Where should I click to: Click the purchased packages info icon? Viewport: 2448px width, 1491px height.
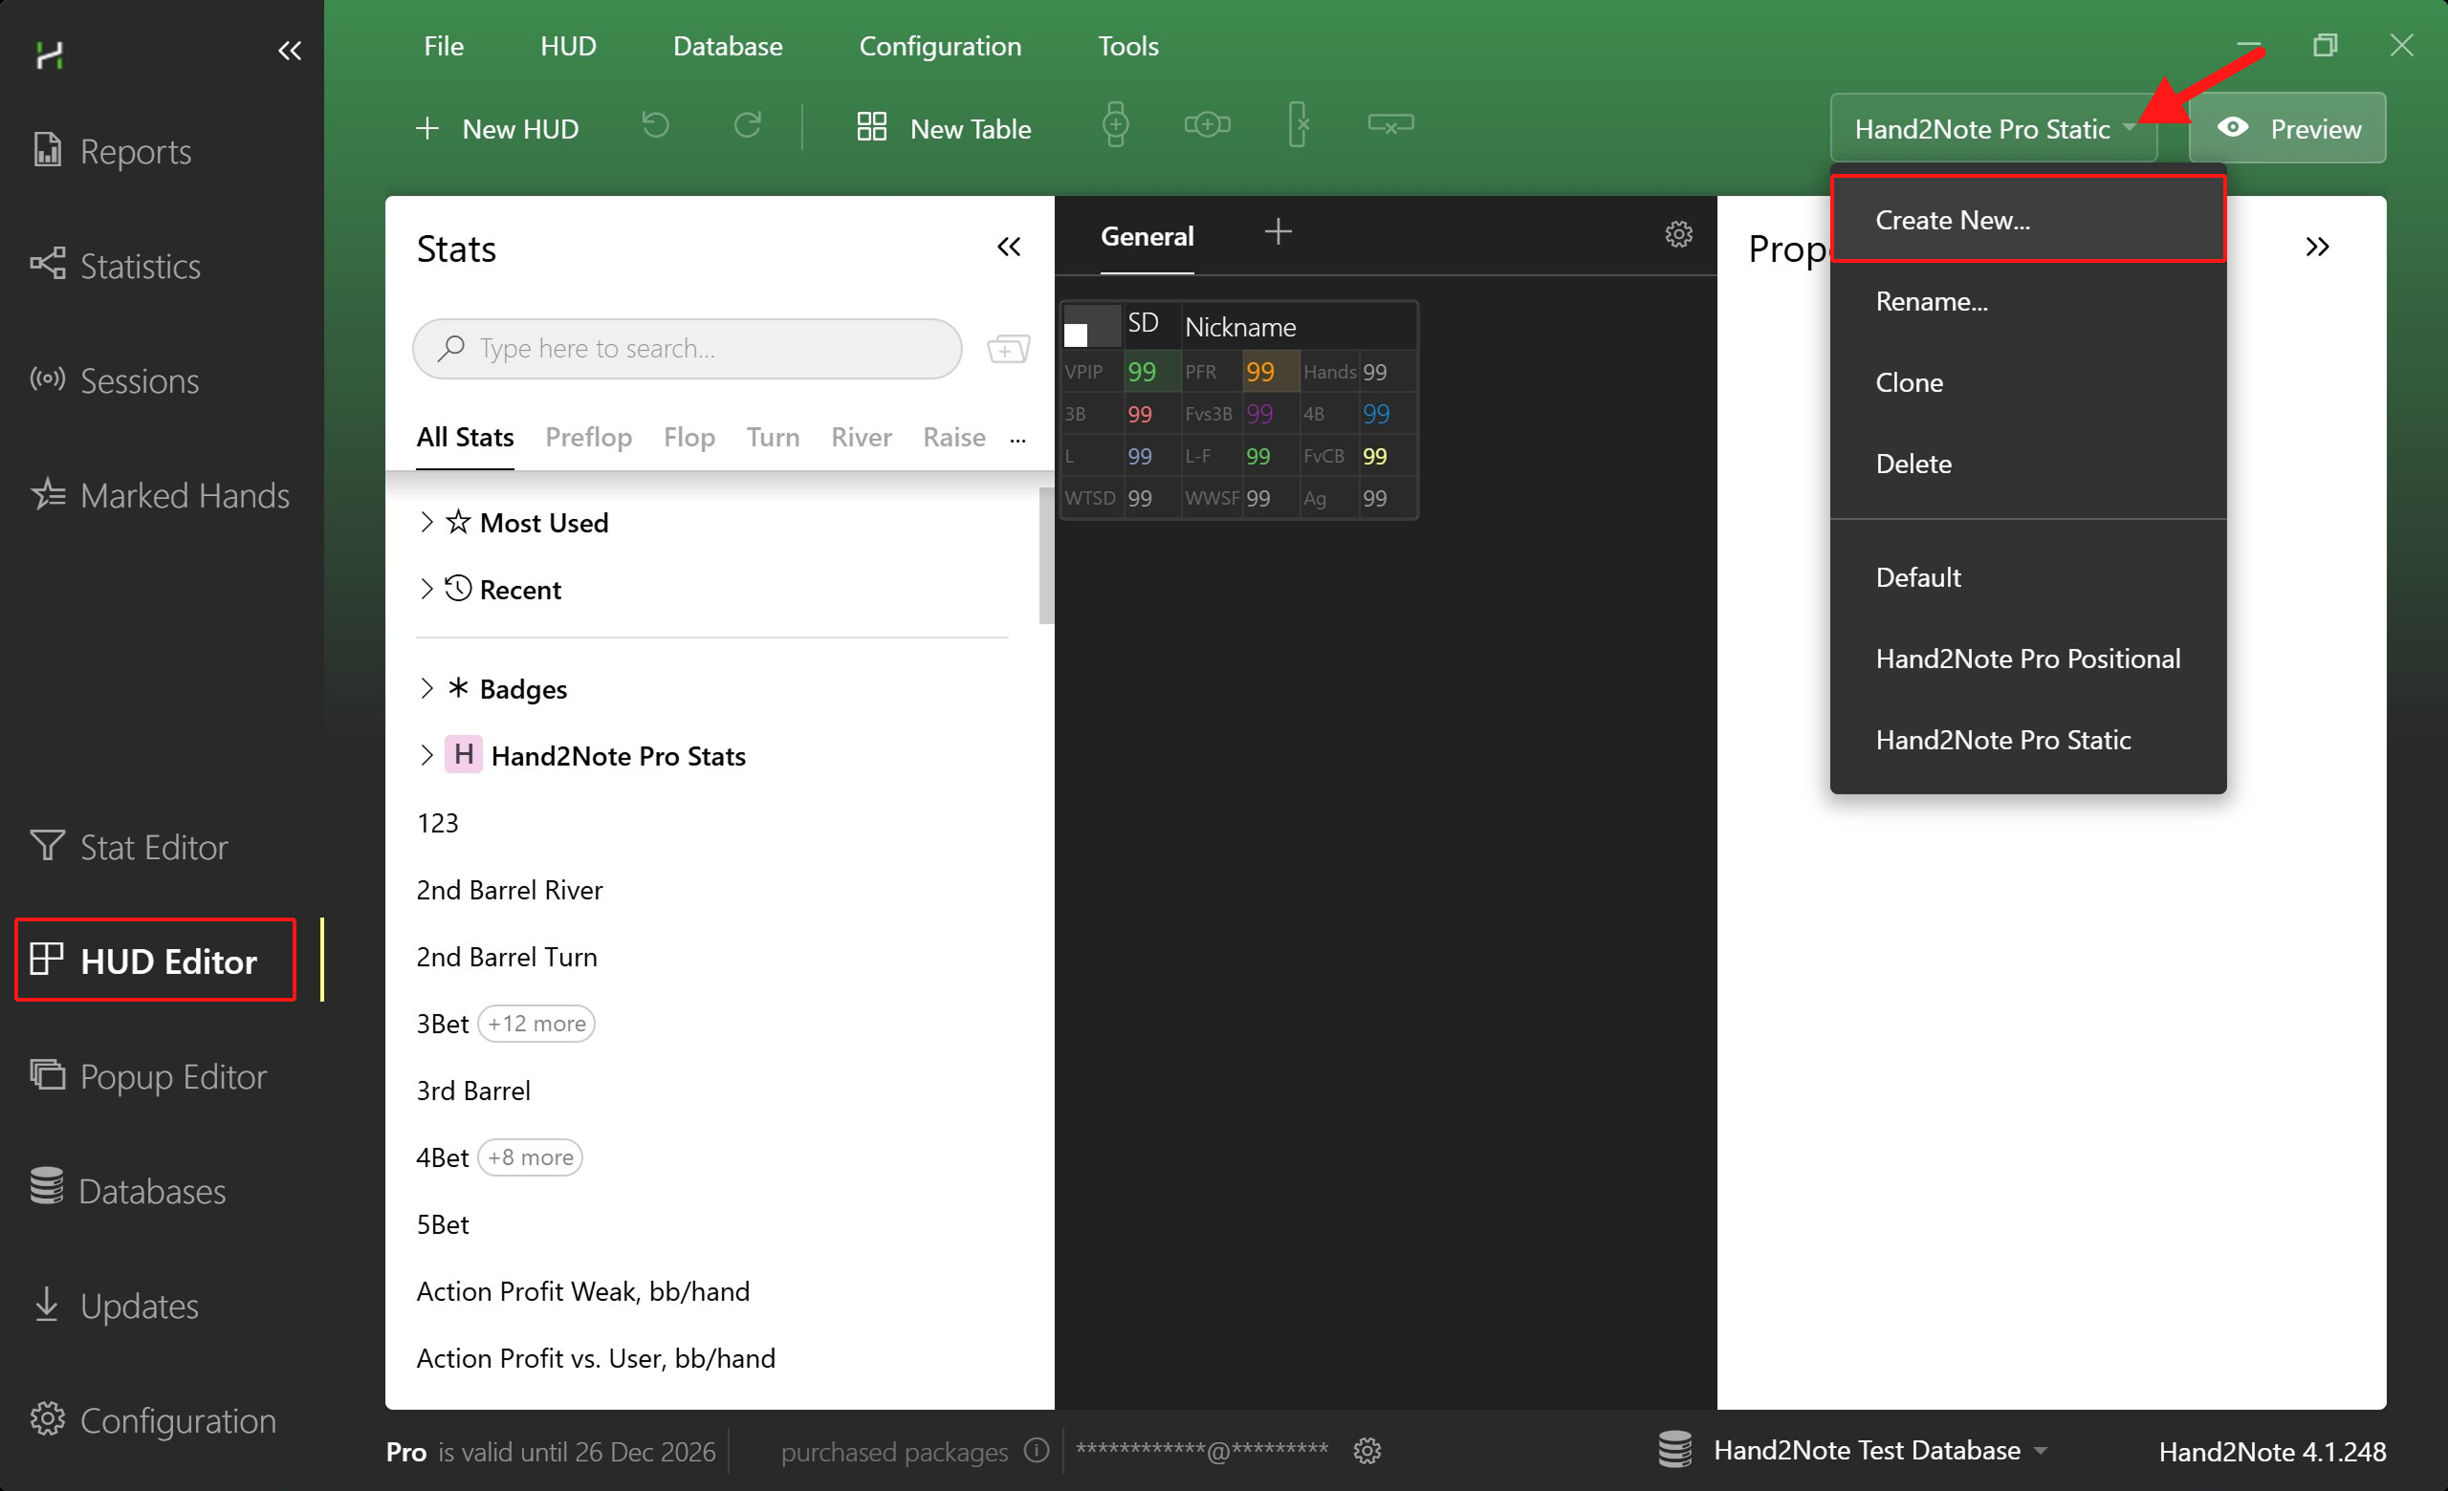tap(1037, 1450)
